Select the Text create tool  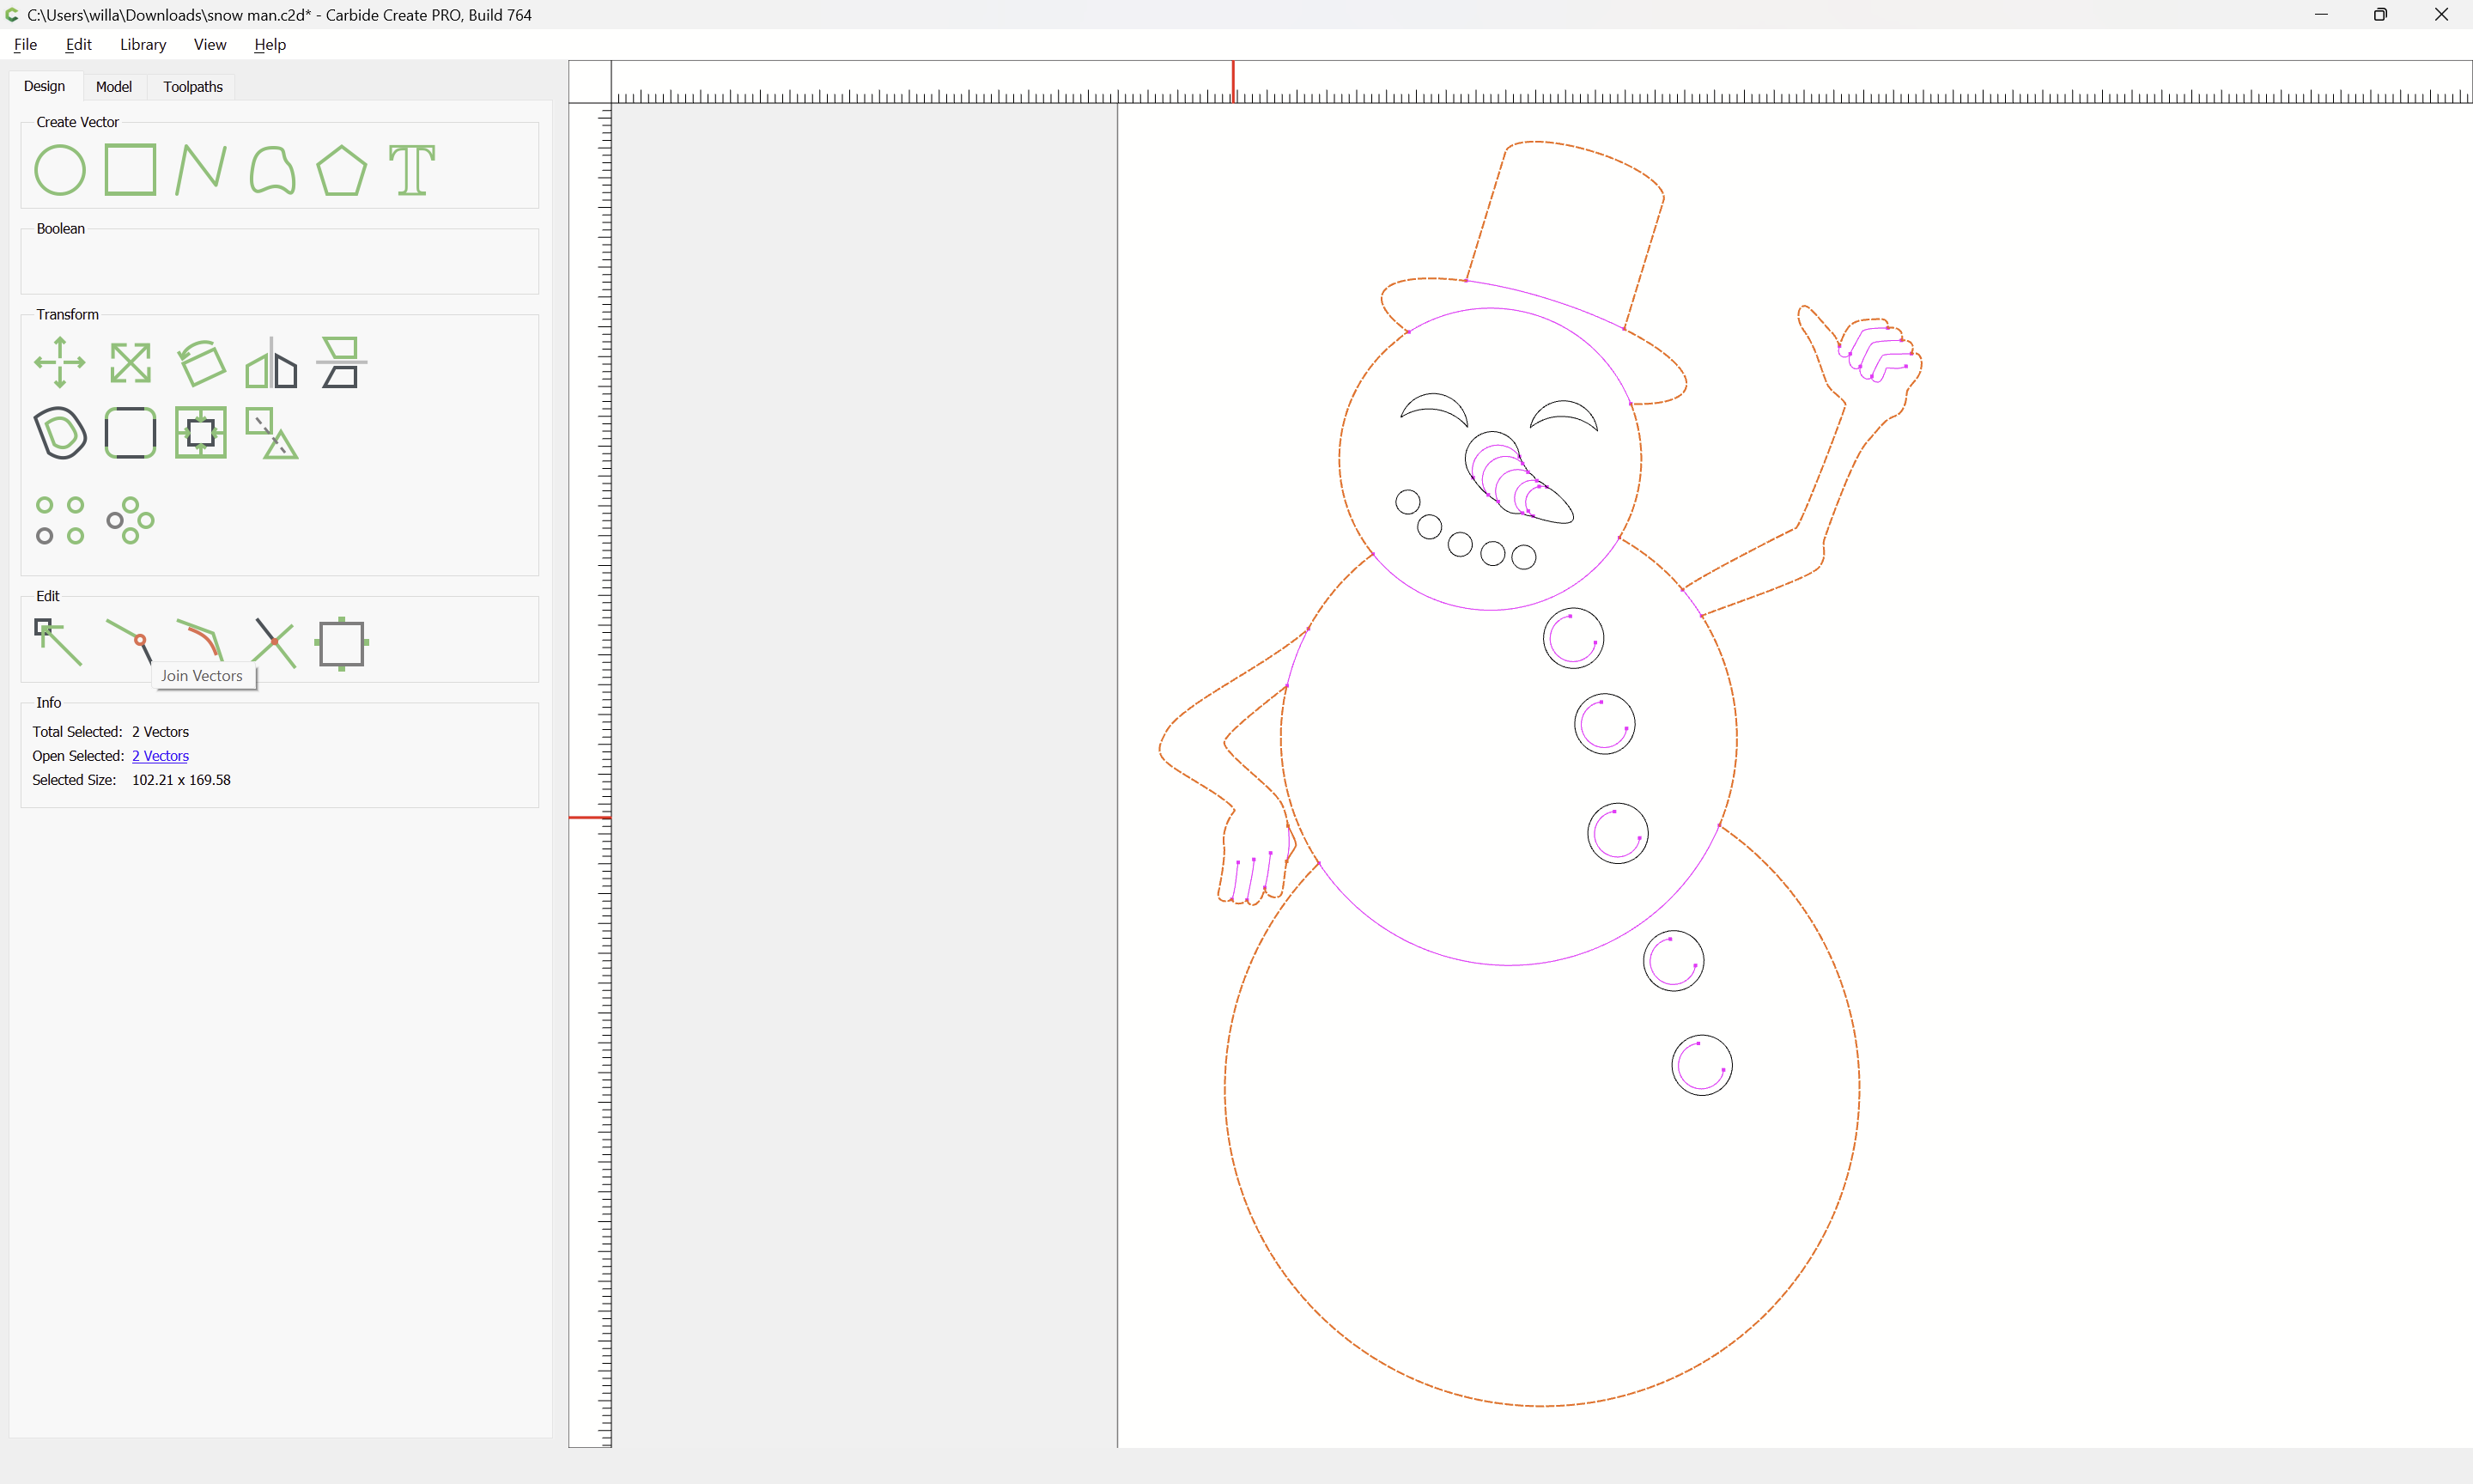click(x=412, y=170)
